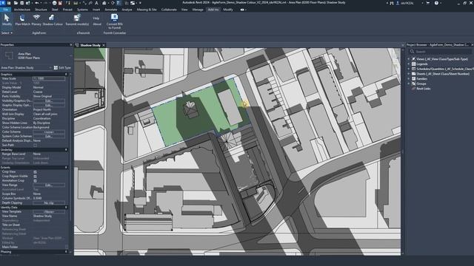Viewport: 474px width, 266px height.
Task: Click the Default 3D View house icon
Action: tap(104, 3)
